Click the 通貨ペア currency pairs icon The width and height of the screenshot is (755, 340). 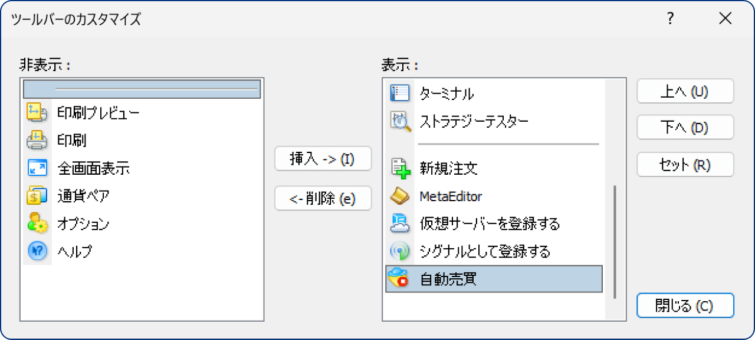37,196
